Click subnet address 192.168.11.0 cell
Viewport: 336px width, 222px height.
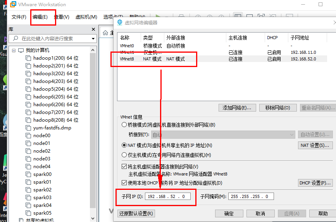point(303,52)
